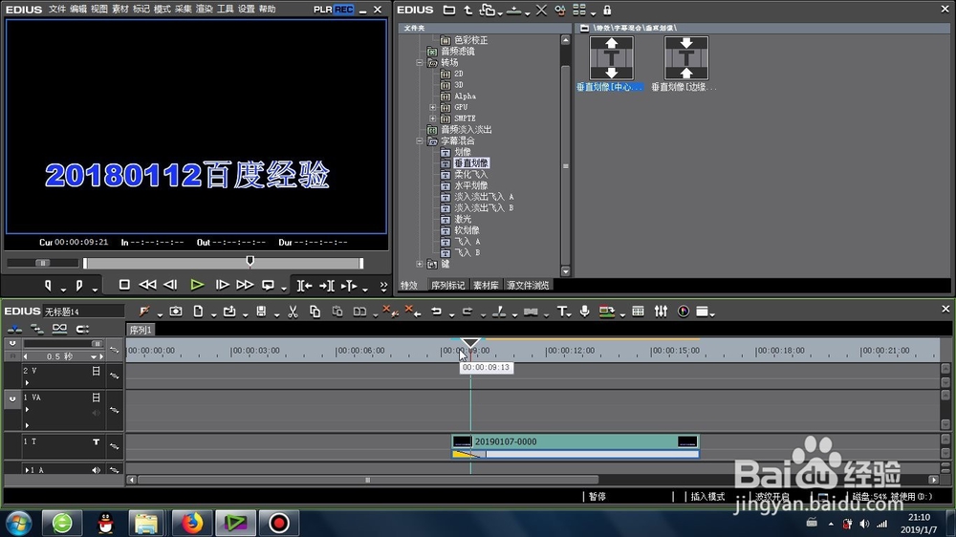956x537 pixels.
Task: Click insert to timeline icon
Action: click(304, 286)
